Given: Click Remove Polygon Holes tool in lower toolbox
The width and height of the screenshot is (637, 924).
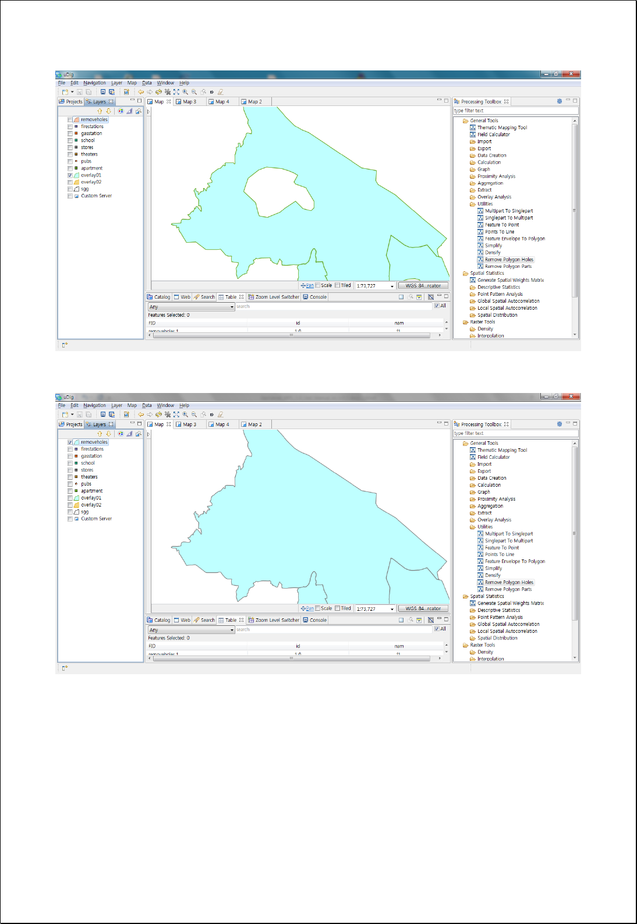Looking at the screenshot, I should [x=509, y=582].
